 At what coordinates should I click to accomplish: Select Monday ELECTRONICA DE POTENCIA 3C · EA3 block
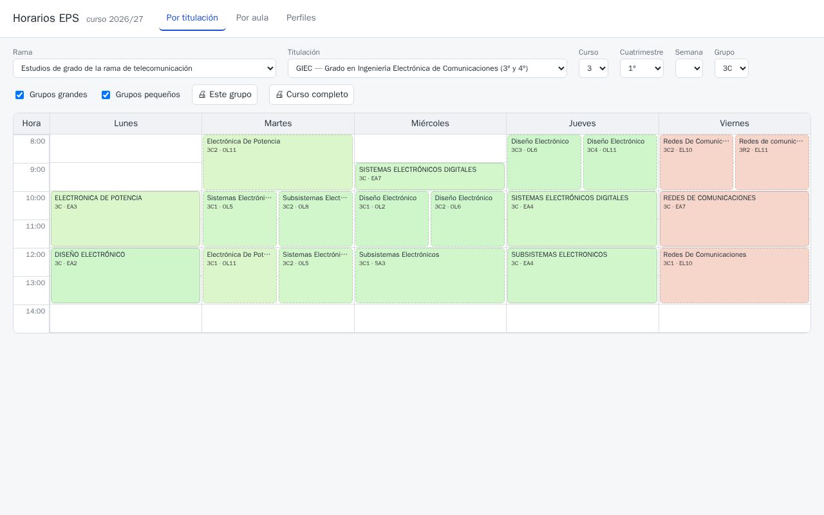click(126, 219)
